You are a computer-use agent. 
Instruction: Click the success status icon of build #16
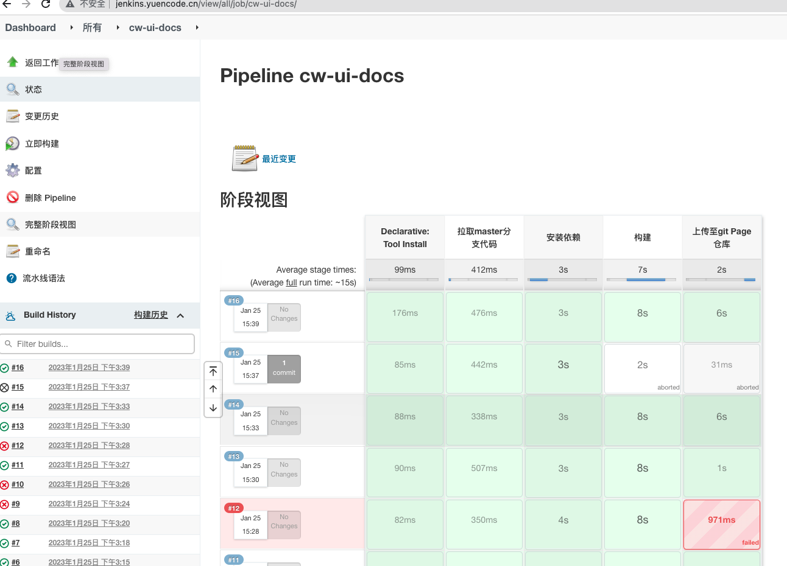point(4,368)
